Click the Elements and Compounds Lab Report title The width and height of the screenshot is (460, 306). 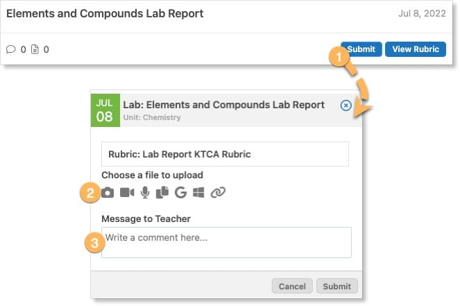tap(105, 13)
